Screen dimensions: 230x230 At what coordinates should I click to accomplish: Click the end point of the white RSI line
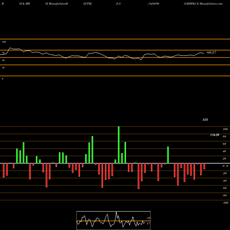(204, 53)
